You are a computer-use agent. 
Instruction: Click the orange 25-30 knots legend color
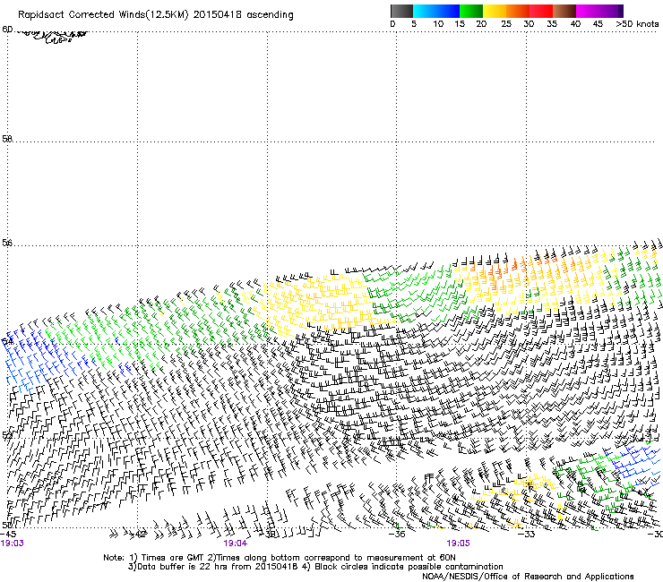(518, 11)
